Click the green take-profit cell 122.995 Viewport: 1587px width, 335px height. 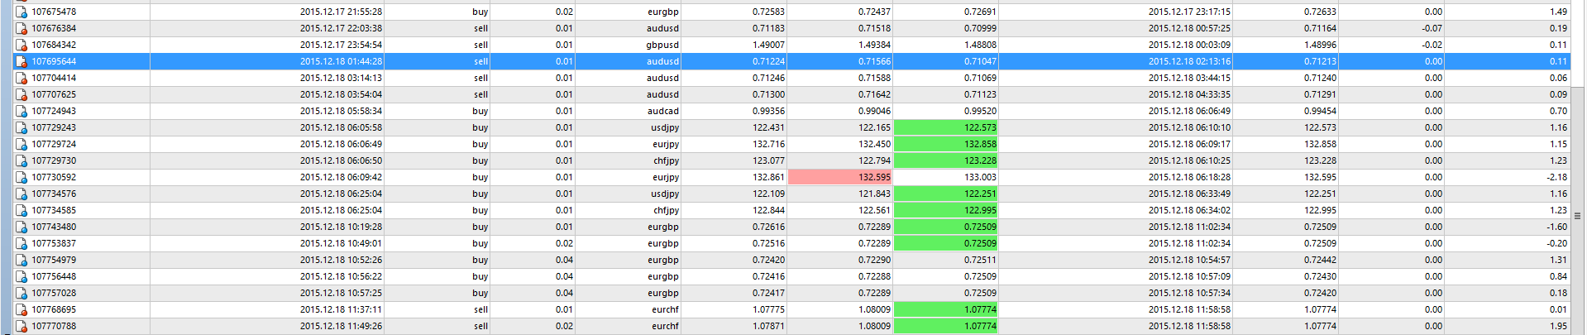pyautogui.click(x=946, y=210)
